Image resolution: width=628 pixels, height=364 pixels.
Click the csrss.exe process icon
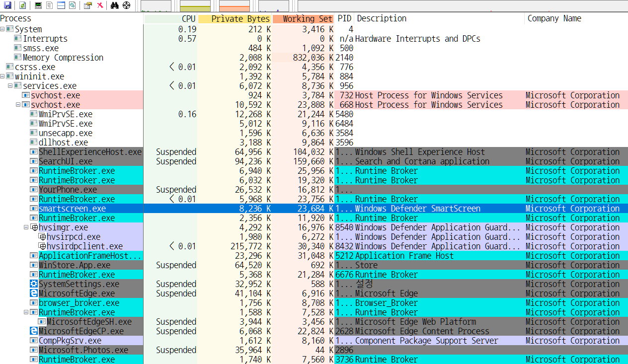(x=10, y=67)
